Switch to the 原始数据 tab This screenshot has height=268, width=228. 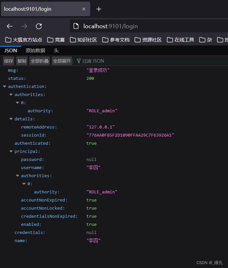35,51
